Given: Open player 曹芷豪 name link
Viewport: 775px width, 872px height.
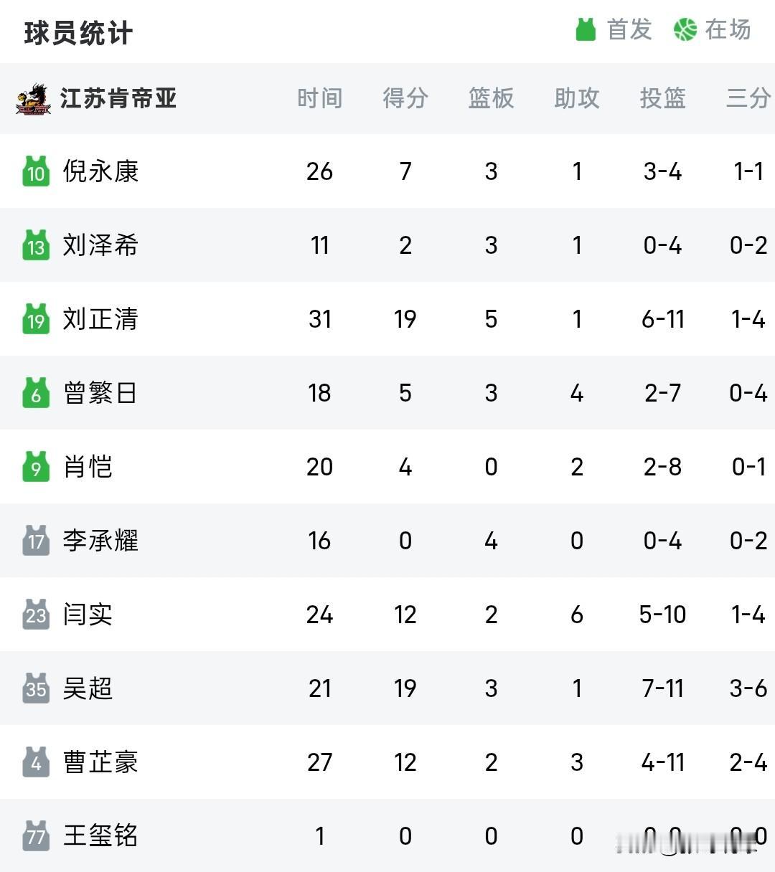Looking at the screenshot, I should point(100,762).
